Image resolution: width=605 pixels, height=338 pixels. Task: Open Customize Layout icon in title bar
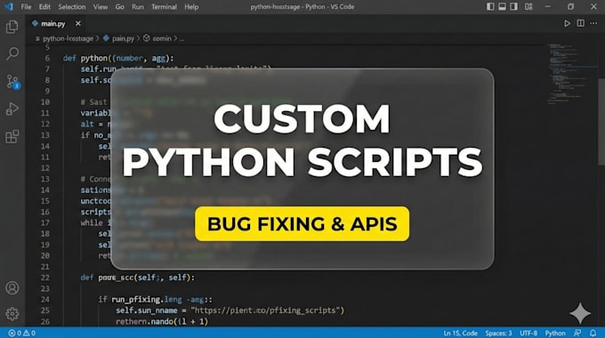click(x=528, y=6)
